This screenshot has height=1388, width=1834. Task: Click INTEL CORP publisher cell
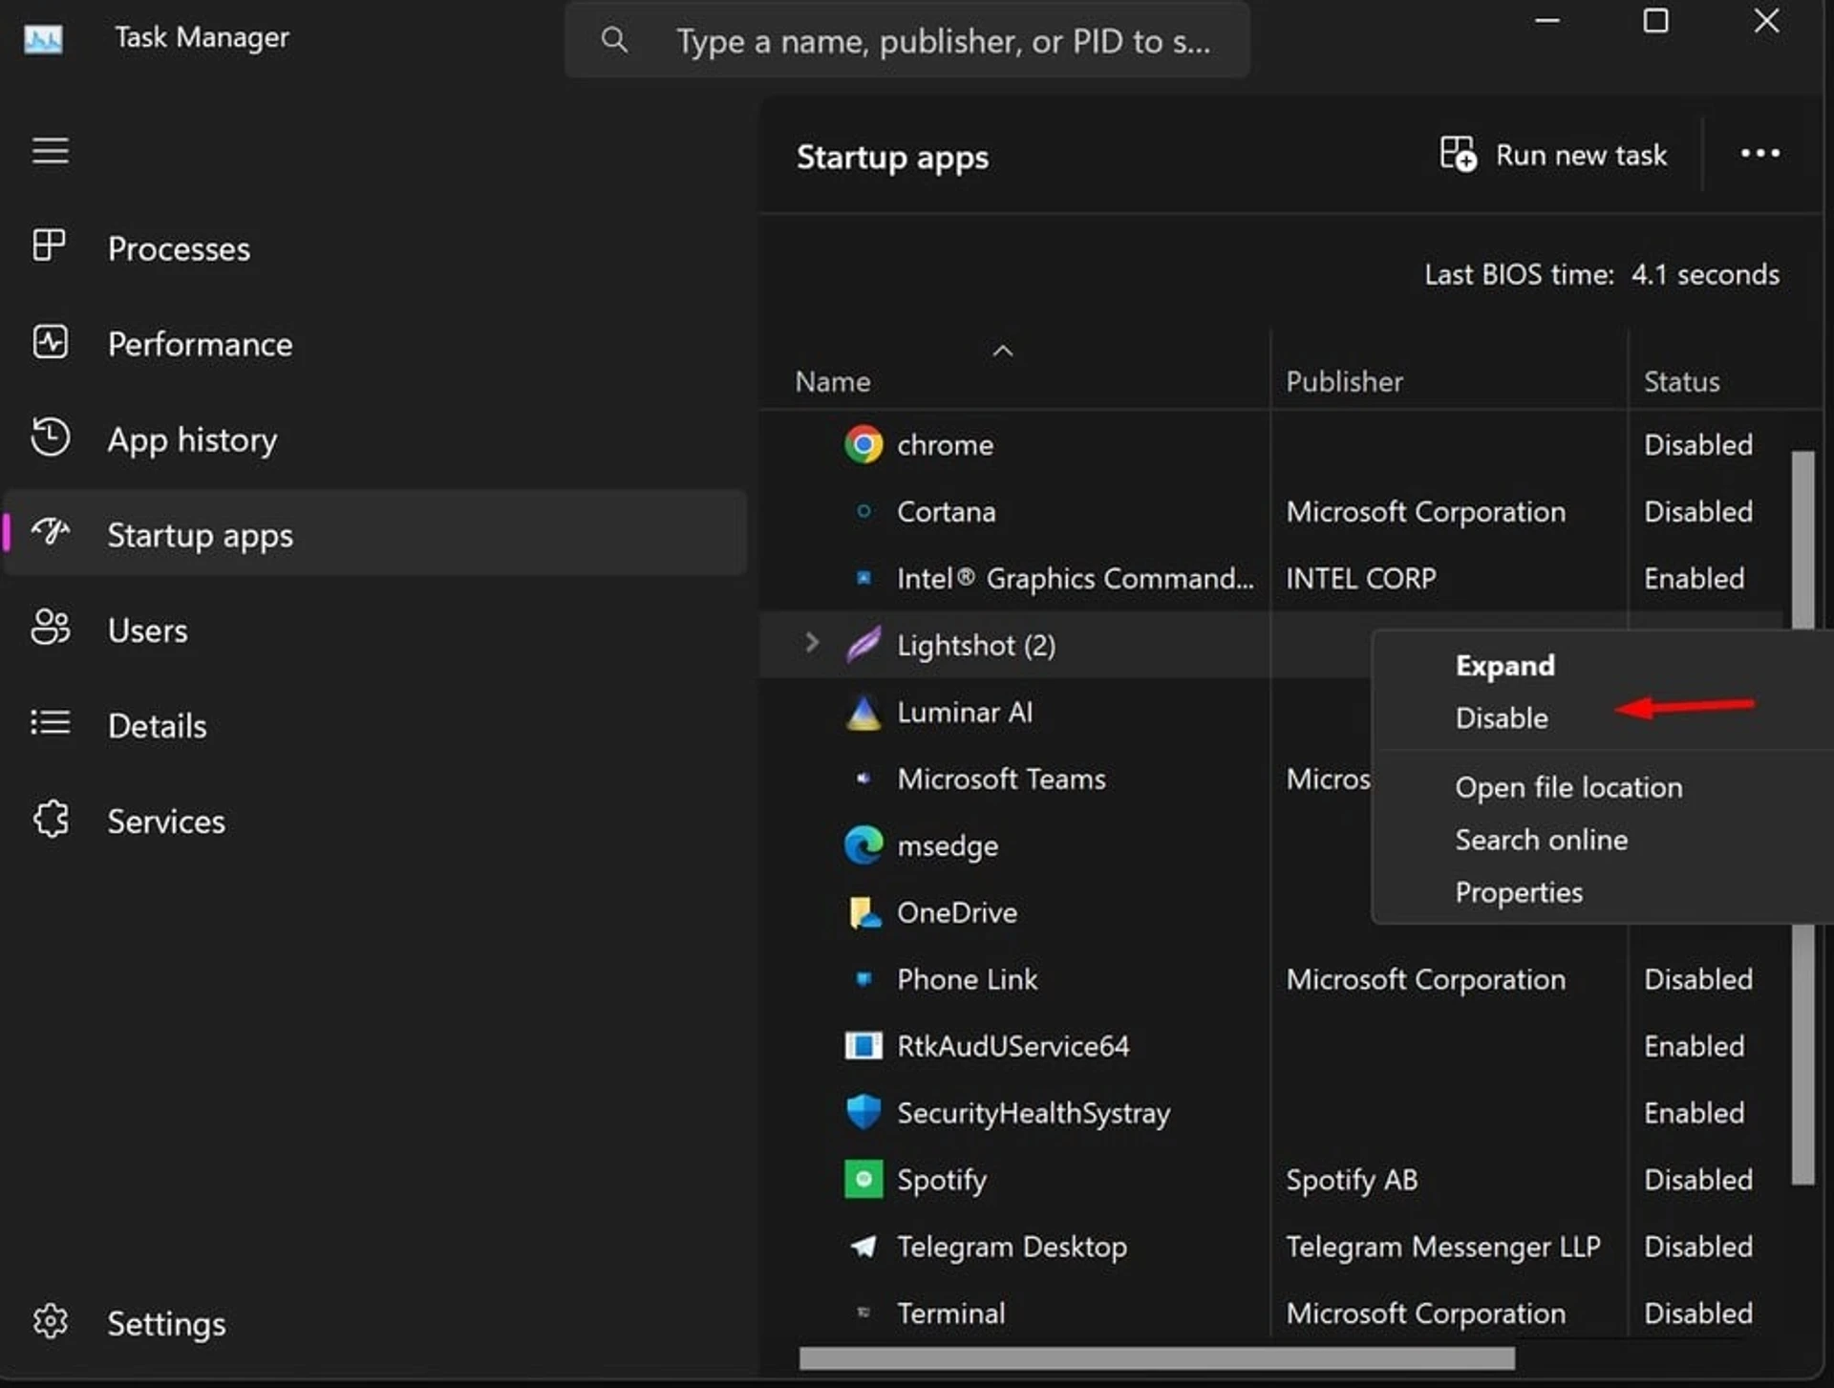(x=1360, y=579)
